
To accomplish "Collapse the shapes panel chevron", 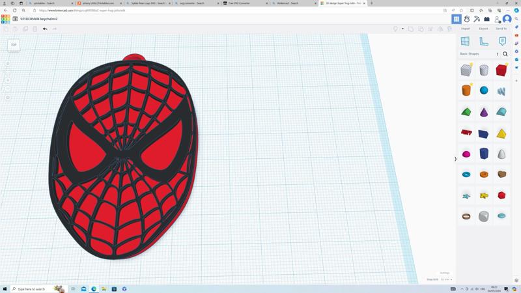I will coord(455,159).
